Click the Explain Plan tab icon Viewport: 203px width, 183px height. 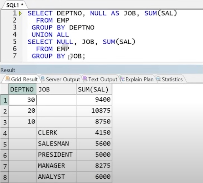click(x=122, y=79)
